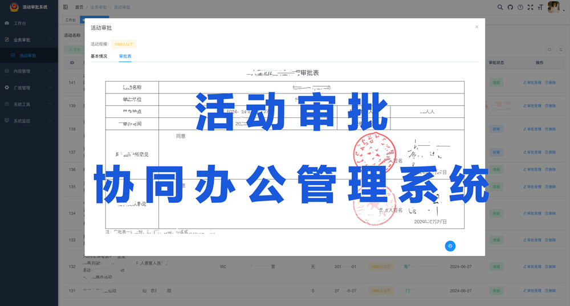Click the font size icon
Screen dimensions: 570x306
540,7
